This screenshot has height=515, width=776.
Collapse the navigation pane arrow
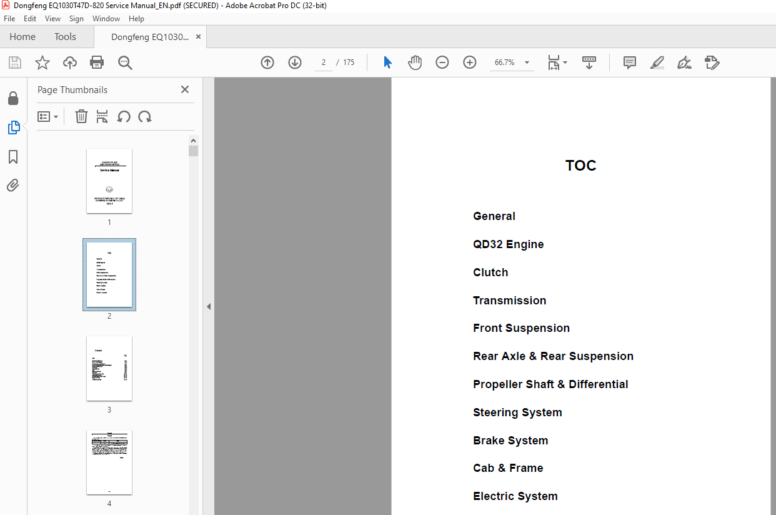click(209, 306)
